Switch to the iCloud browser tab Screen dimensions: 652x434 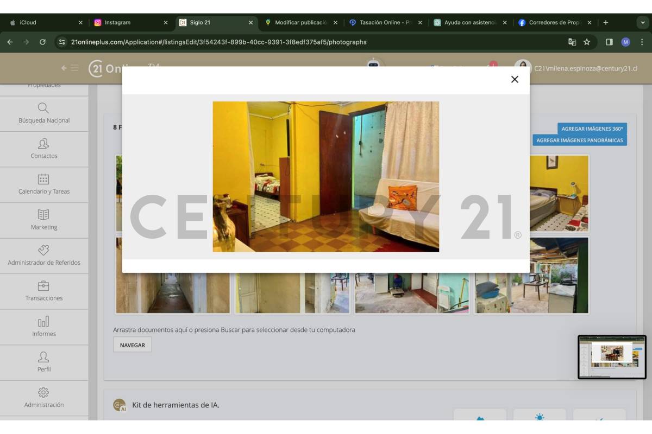(x=45, y=23)
